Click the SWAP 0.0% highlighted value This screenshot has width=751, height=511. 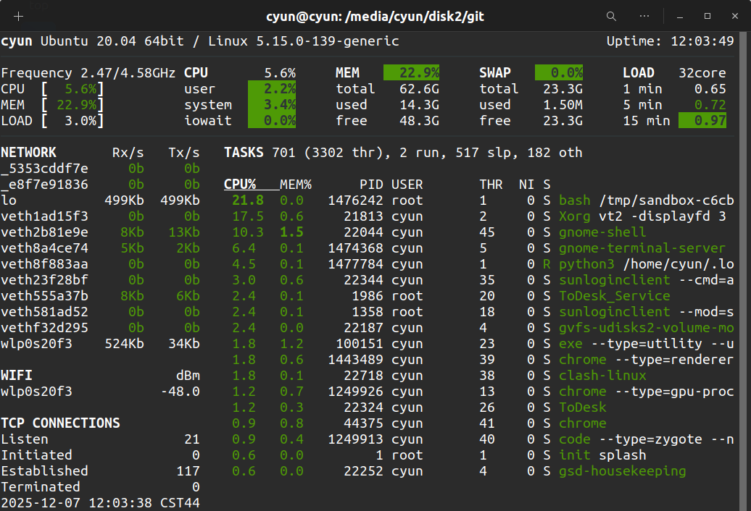point(559,72)
